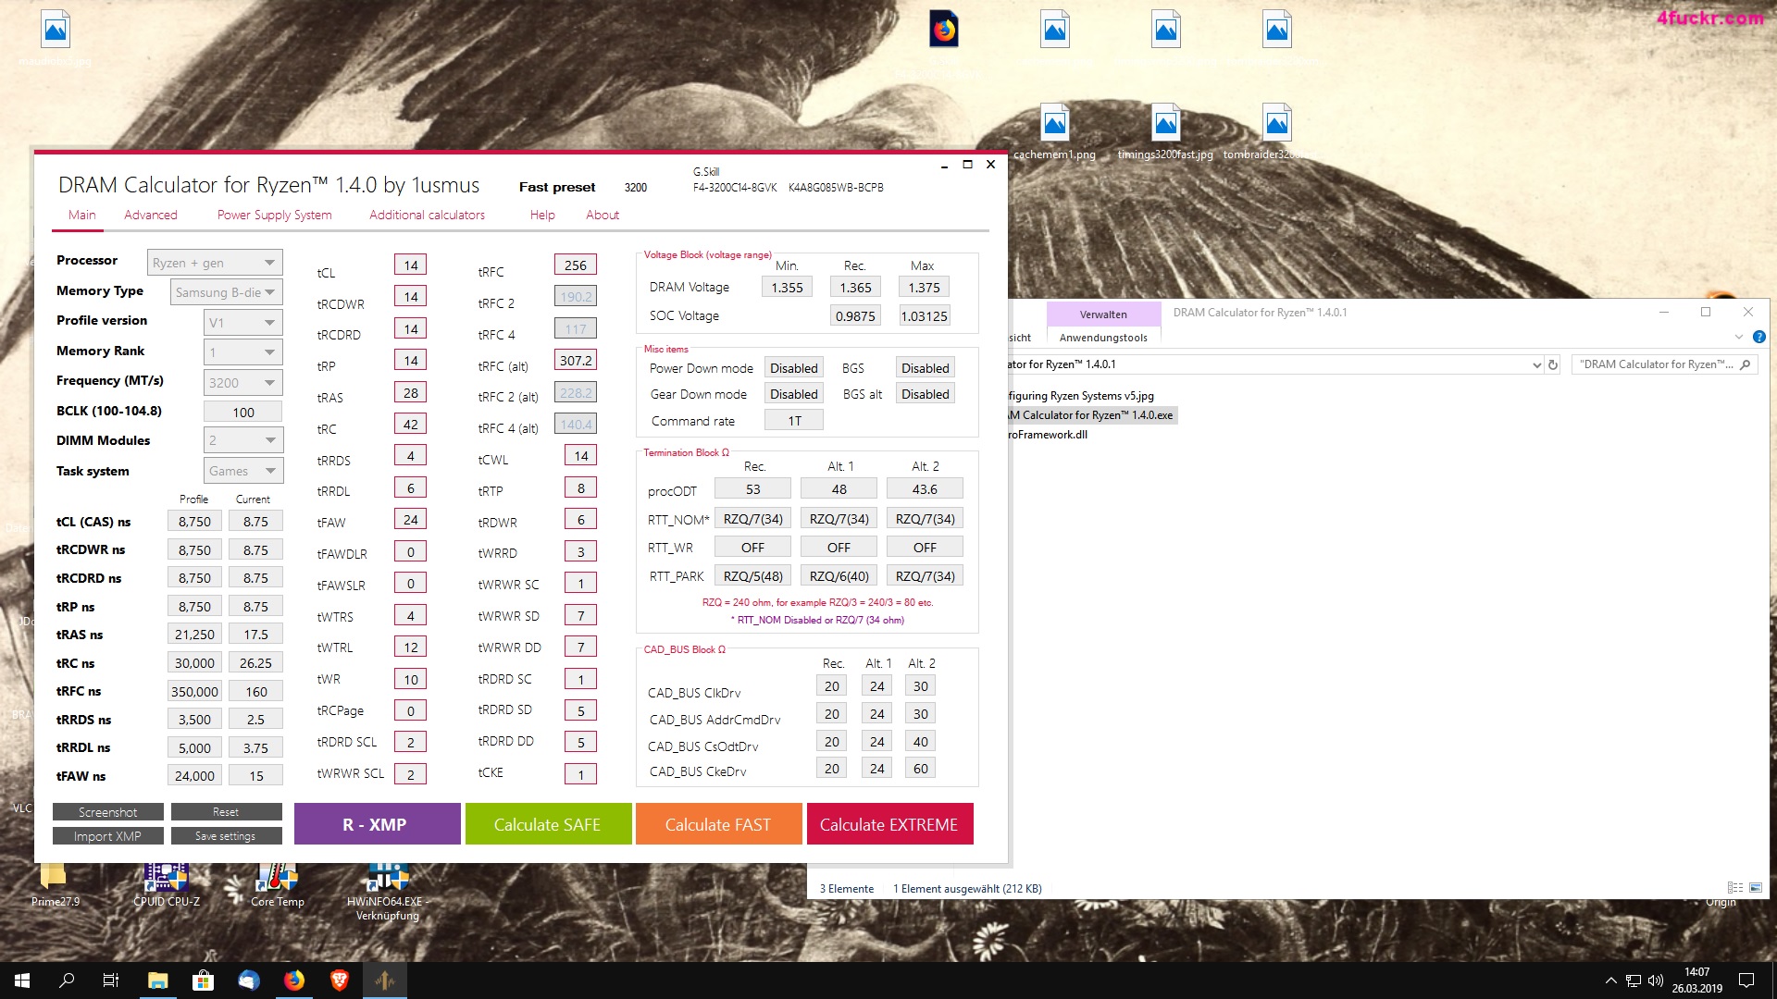Image resolution: width=1777 pixels, height=999 pixels.
Task: Switch Explorer to large thumbnails view
Action: pyautogui.click(x=1755, y=888)
